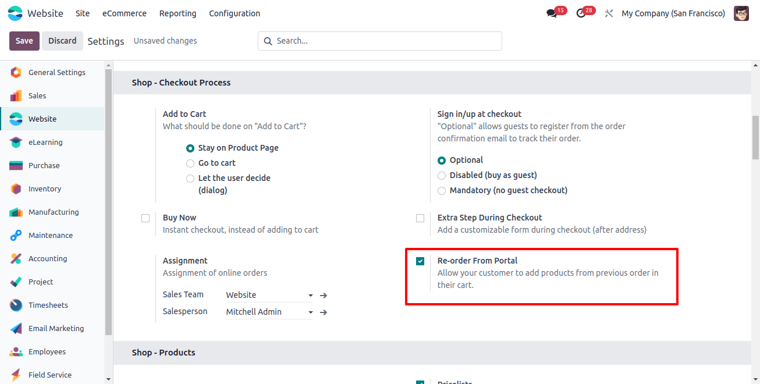
Task: Select Disabled (buy as guest) radio
Action: (442, 176)
